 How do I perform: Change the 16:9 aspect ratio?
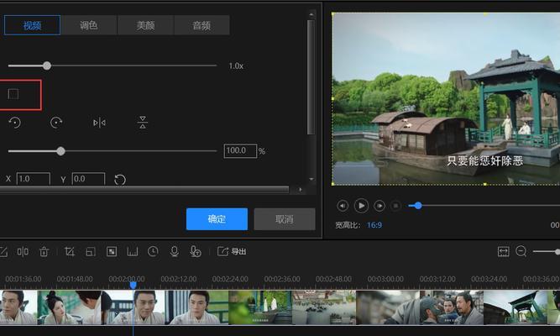374,225
